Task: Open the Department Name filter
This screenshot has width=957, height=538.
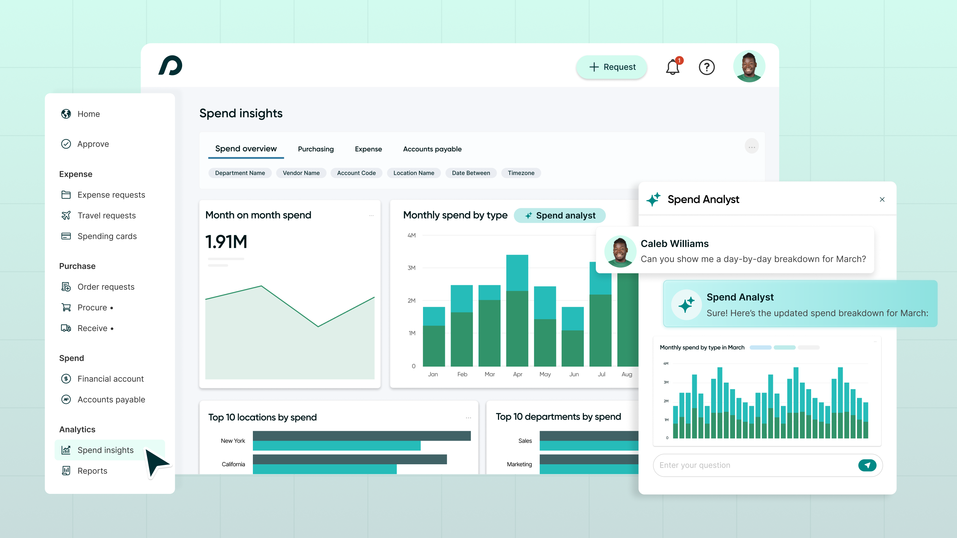Action: coord(240,173)
